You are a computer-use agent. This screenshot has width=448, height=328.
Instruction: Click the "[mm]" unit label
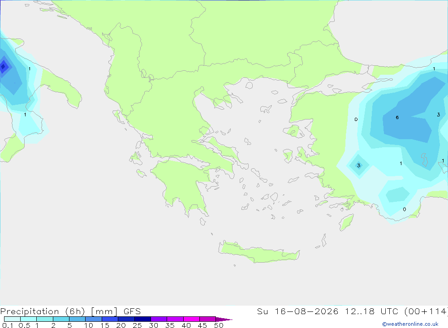tap(104, 311)
